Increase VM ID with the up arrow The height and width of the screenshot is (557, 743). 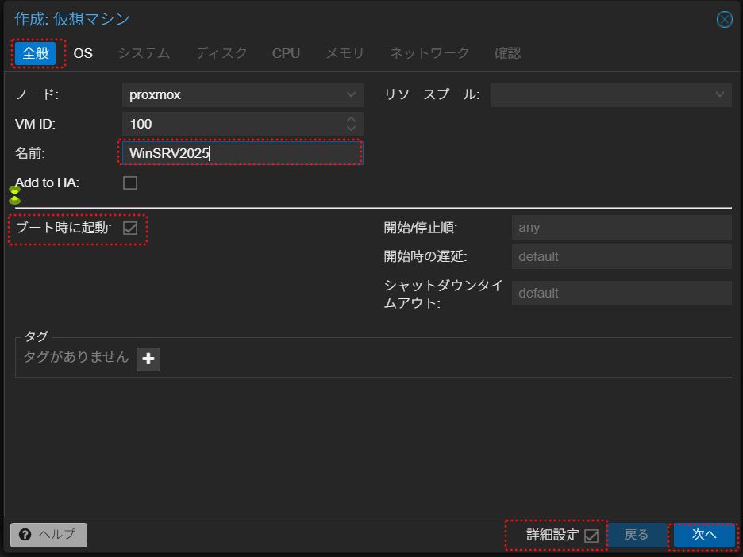(x=352, y=120)
